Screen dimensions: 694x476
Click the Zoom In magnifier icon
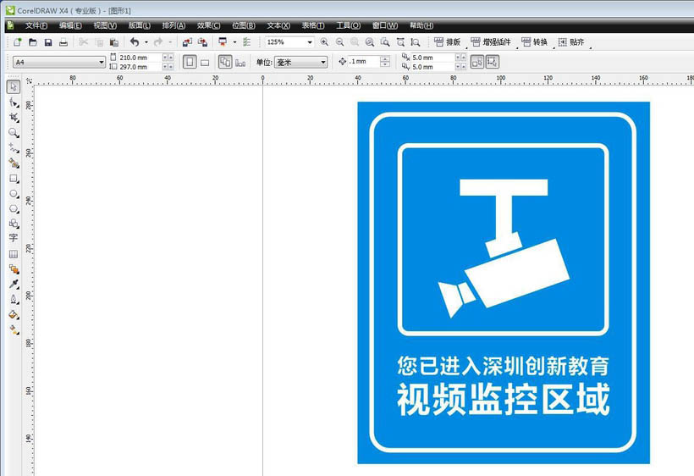point(324,42)
